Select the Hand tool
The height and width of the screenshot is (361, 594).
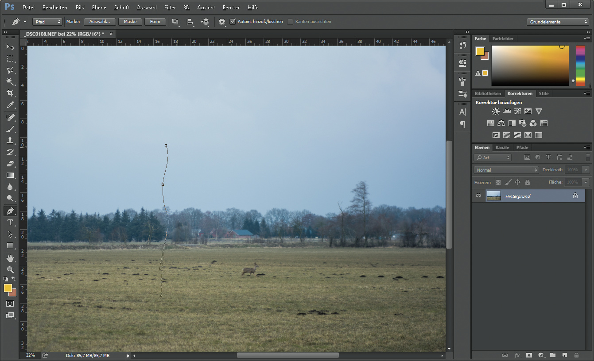click(x=10, y=258)
